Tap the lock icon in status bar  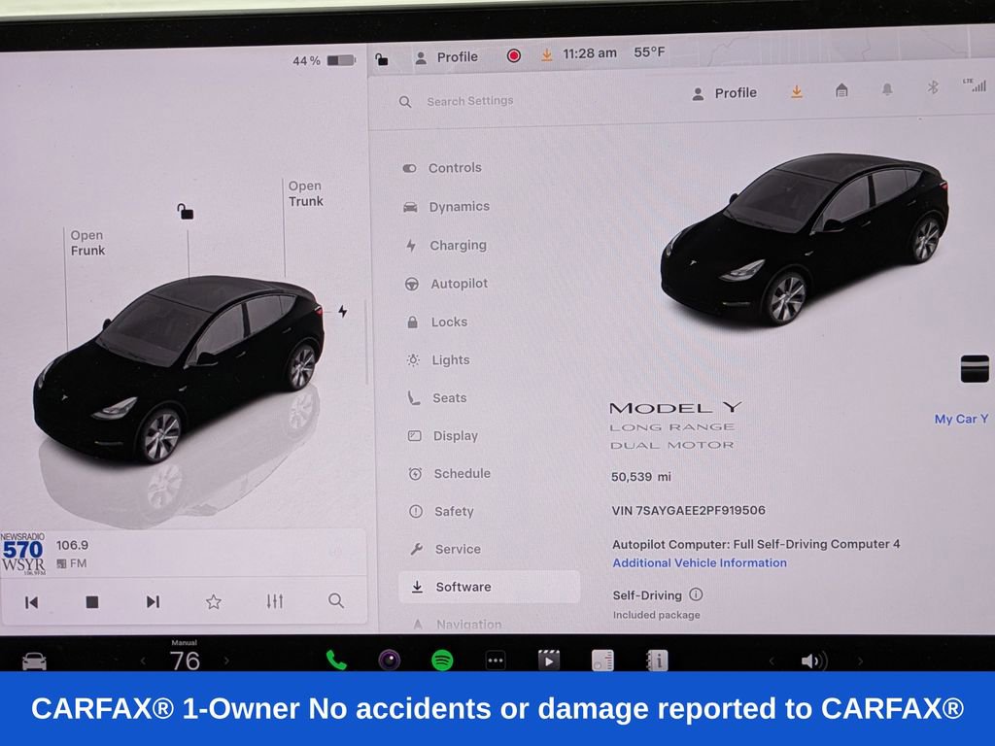point(381,59)
